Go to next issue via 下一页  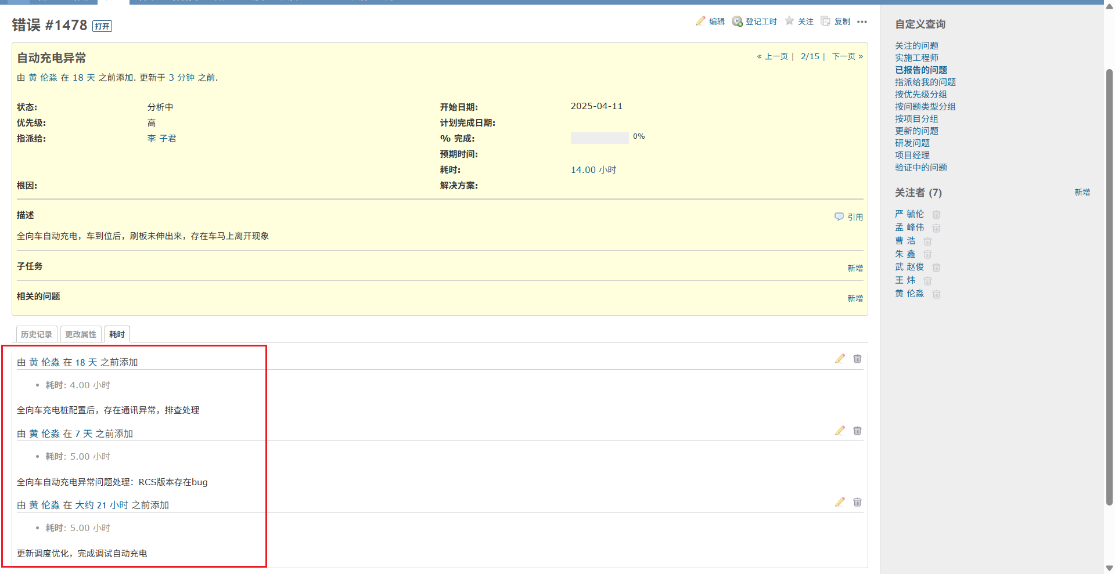(x=847, y=56)
